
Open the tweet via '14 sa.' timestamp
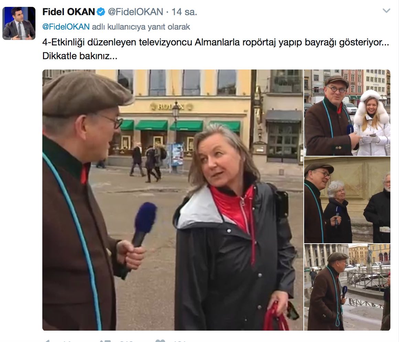click(184, 12)
